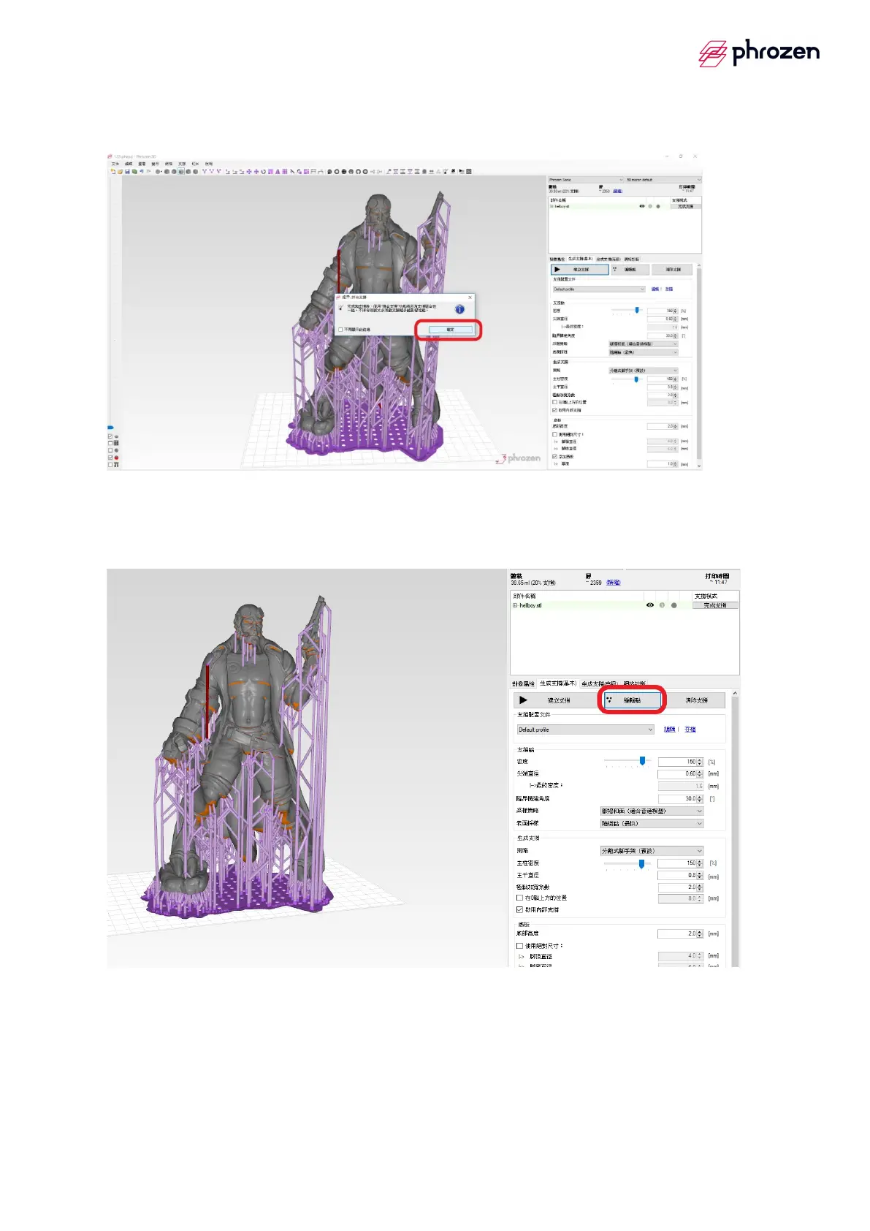
Task: Open the 預覽 link beside layer count 2359
Action: (x=613, y=583)
